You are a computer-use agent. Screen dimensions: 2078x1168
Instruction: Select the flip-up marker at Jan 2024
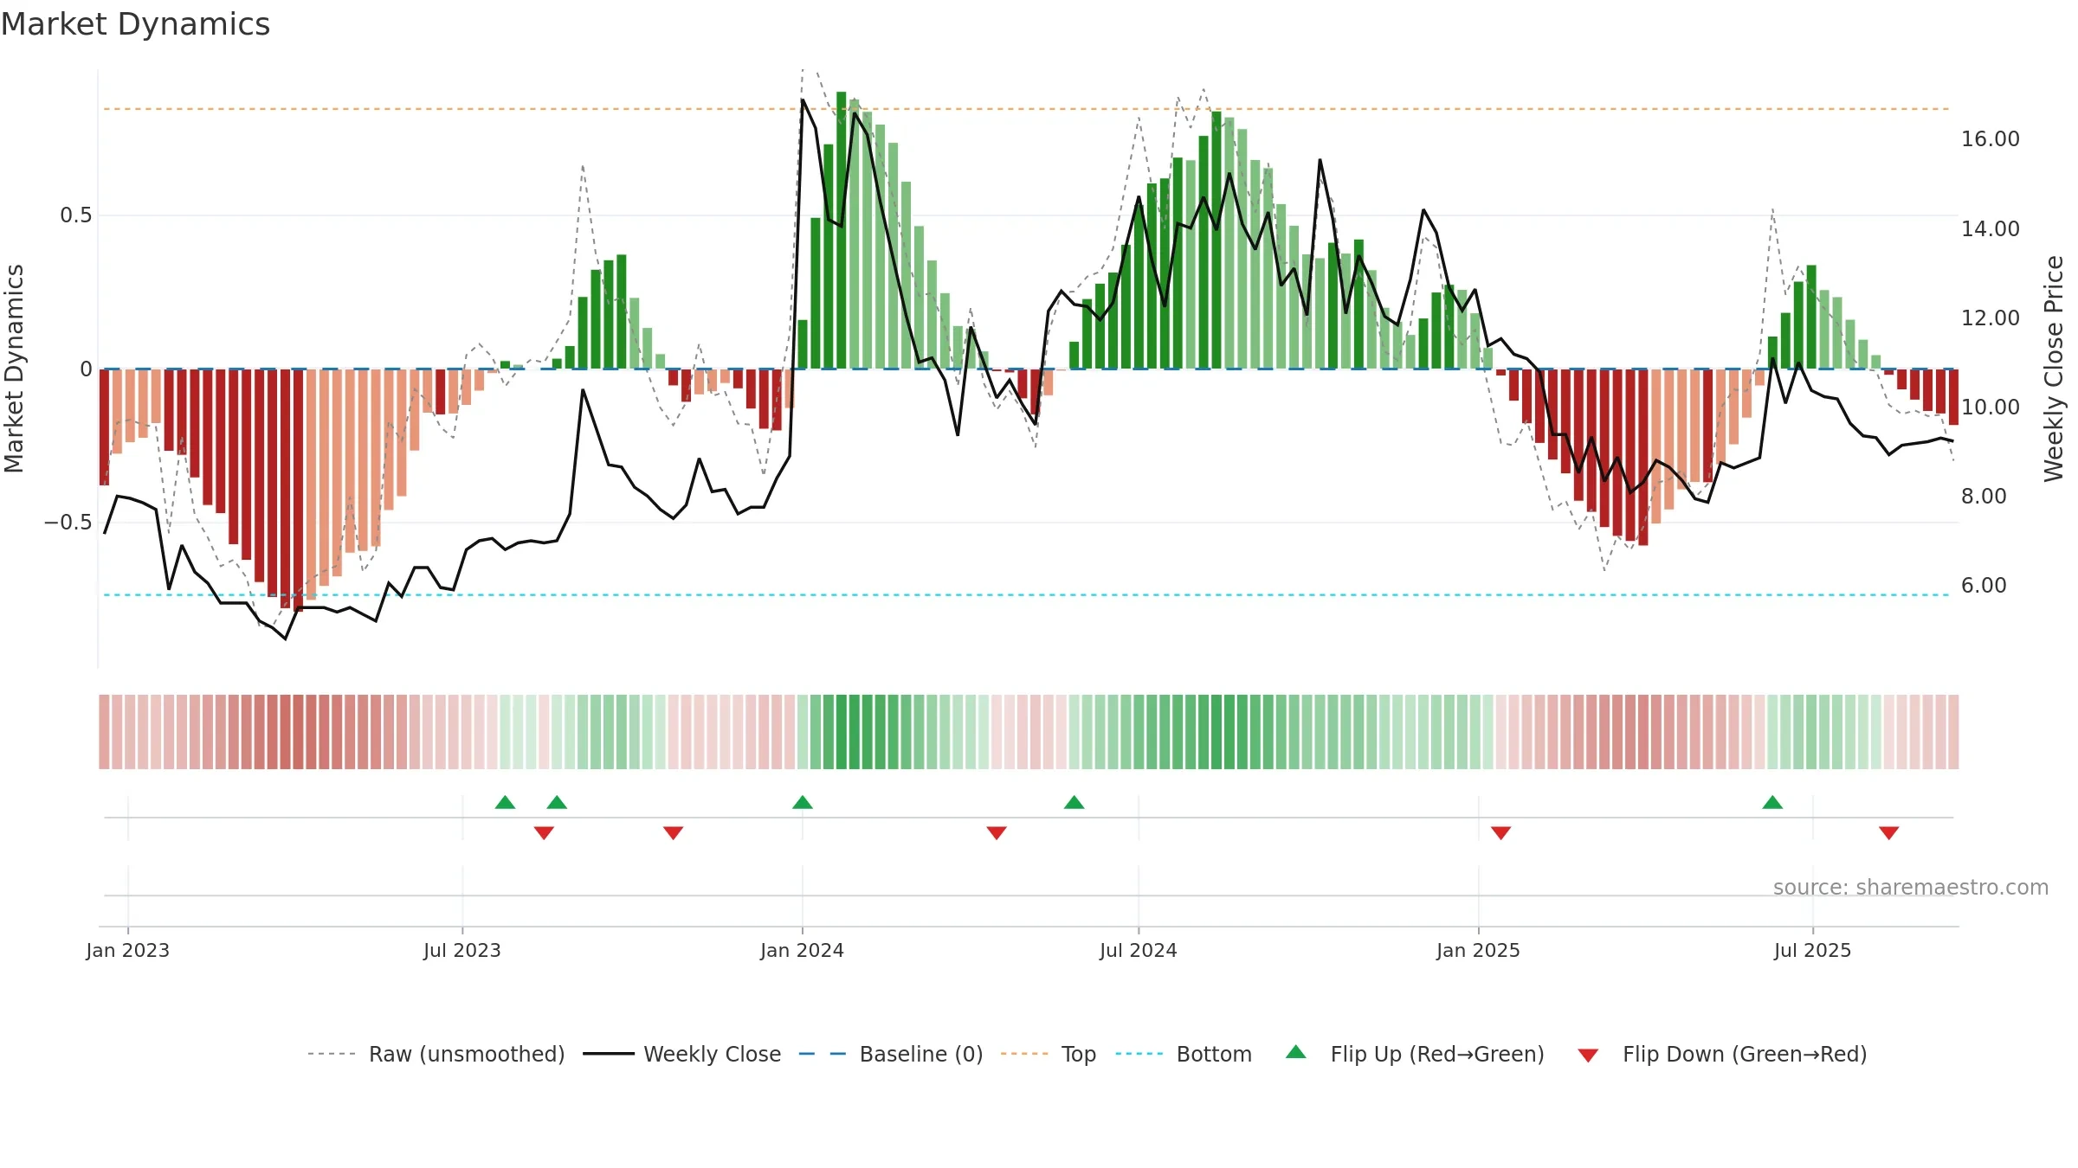803,802
